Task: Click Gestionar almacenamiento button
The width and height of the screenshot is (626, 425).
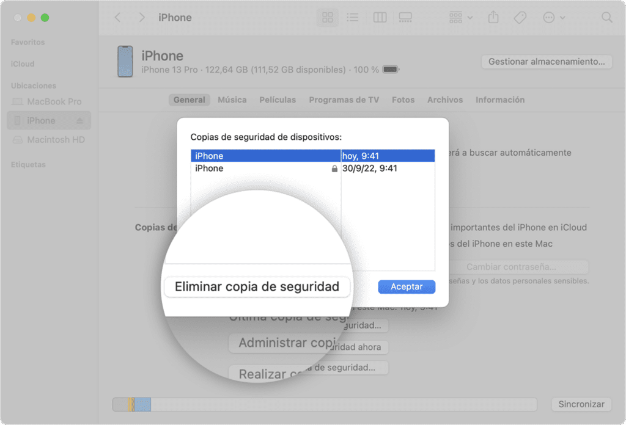Action: (547, 62)
